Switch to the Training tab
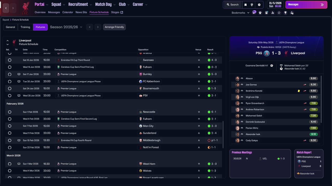332x186 pixels. 25,27
